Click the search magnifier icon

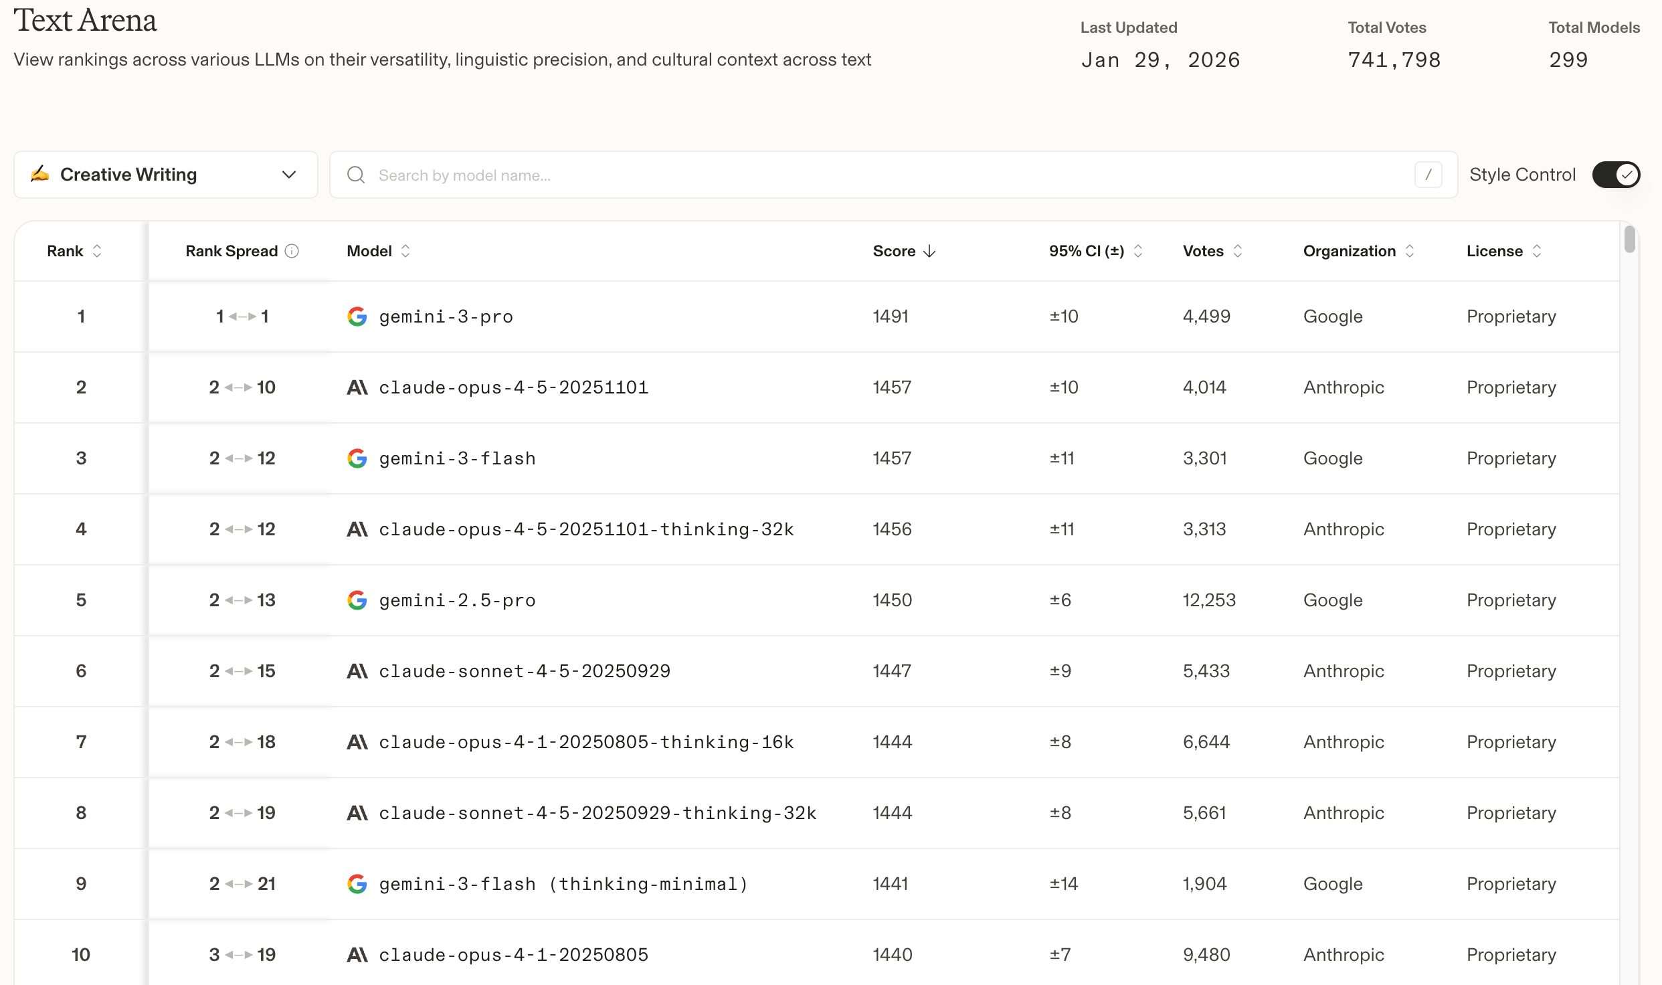click(x=356, y=175)
